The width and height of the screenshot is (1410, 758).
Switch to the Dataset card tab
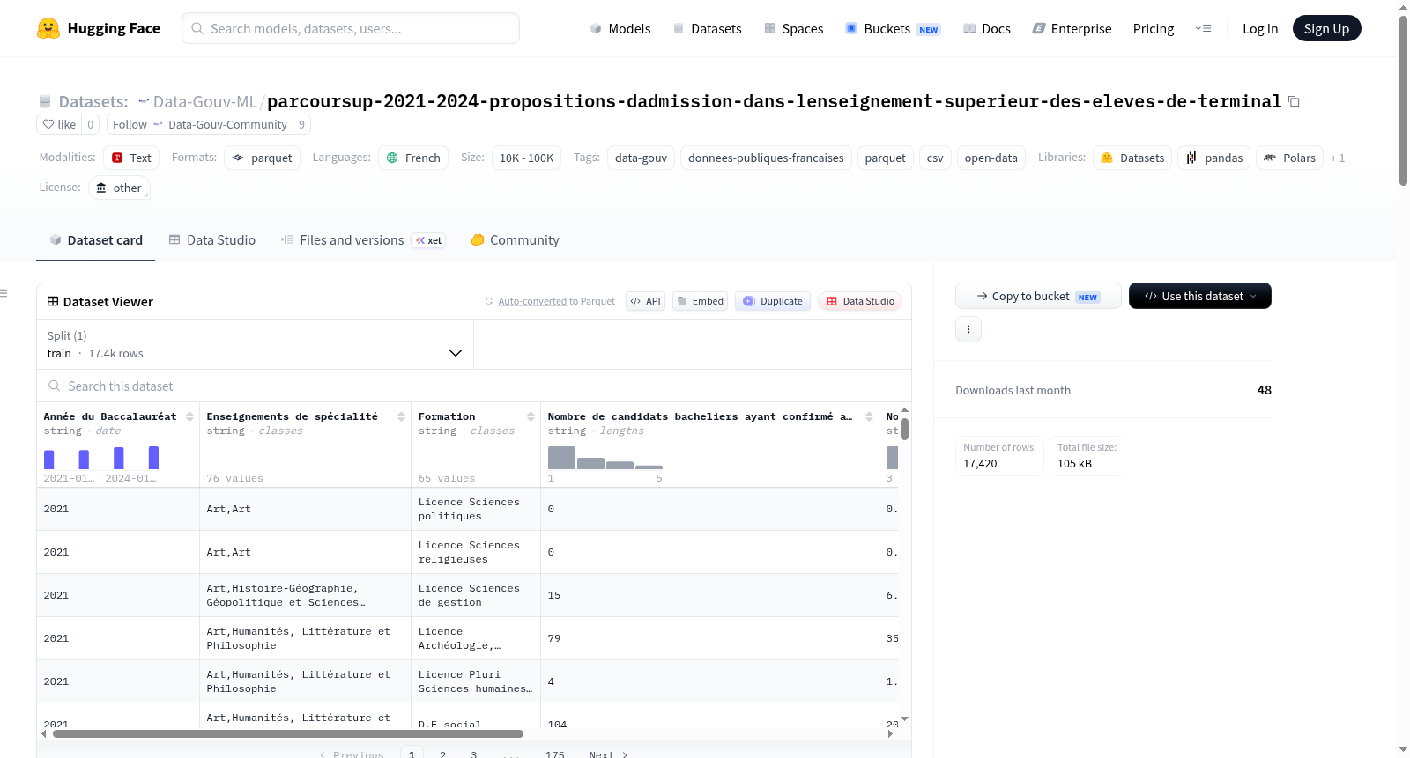click(x=95, y=239)
